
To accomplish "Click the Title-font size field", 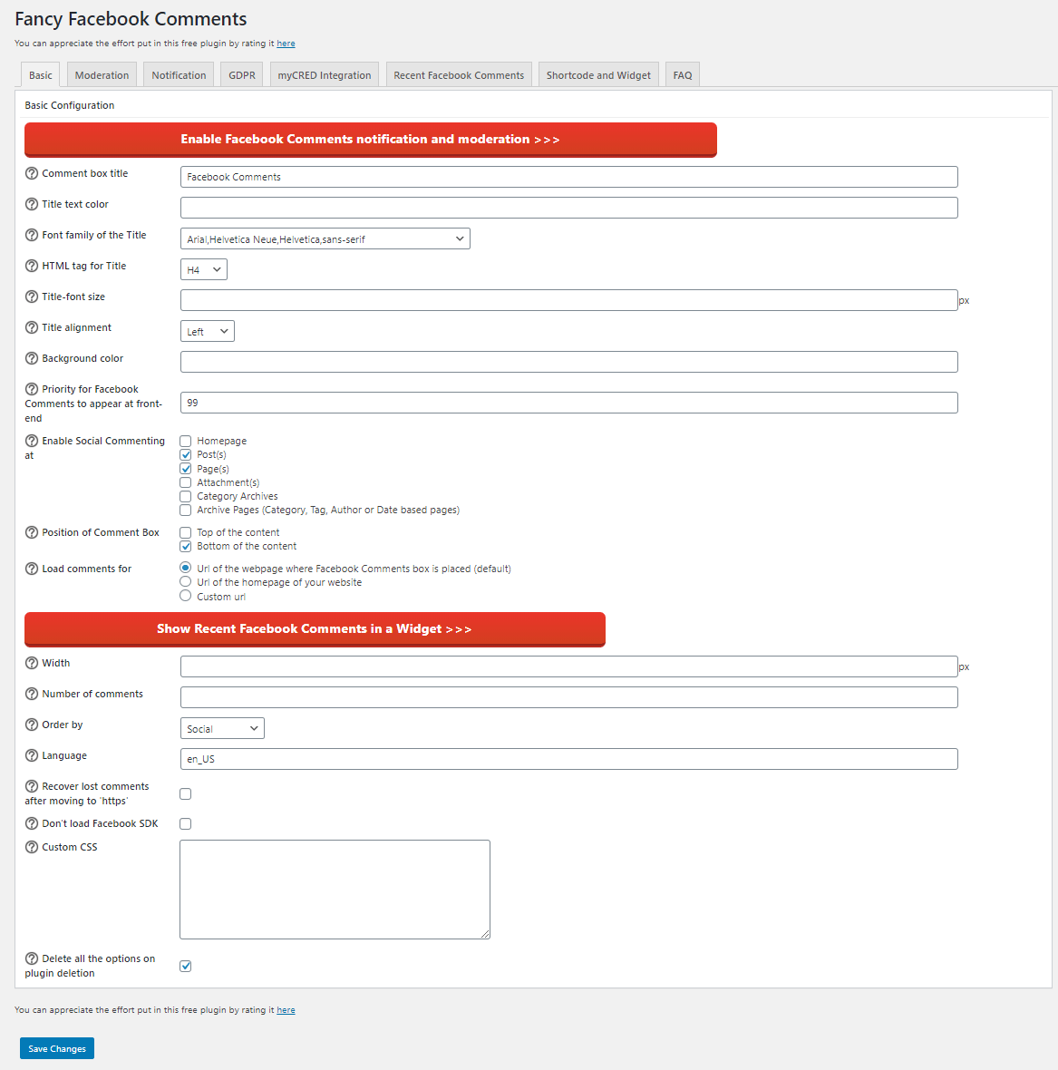I will click(569, 300).
